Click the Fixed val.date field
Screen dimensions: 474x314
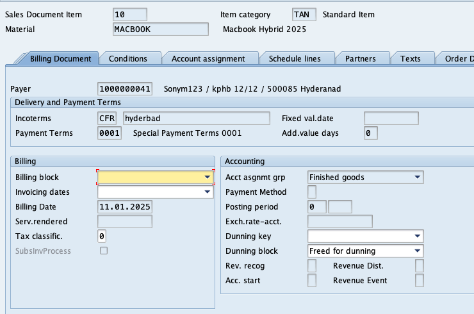click(x=391, y=118)
